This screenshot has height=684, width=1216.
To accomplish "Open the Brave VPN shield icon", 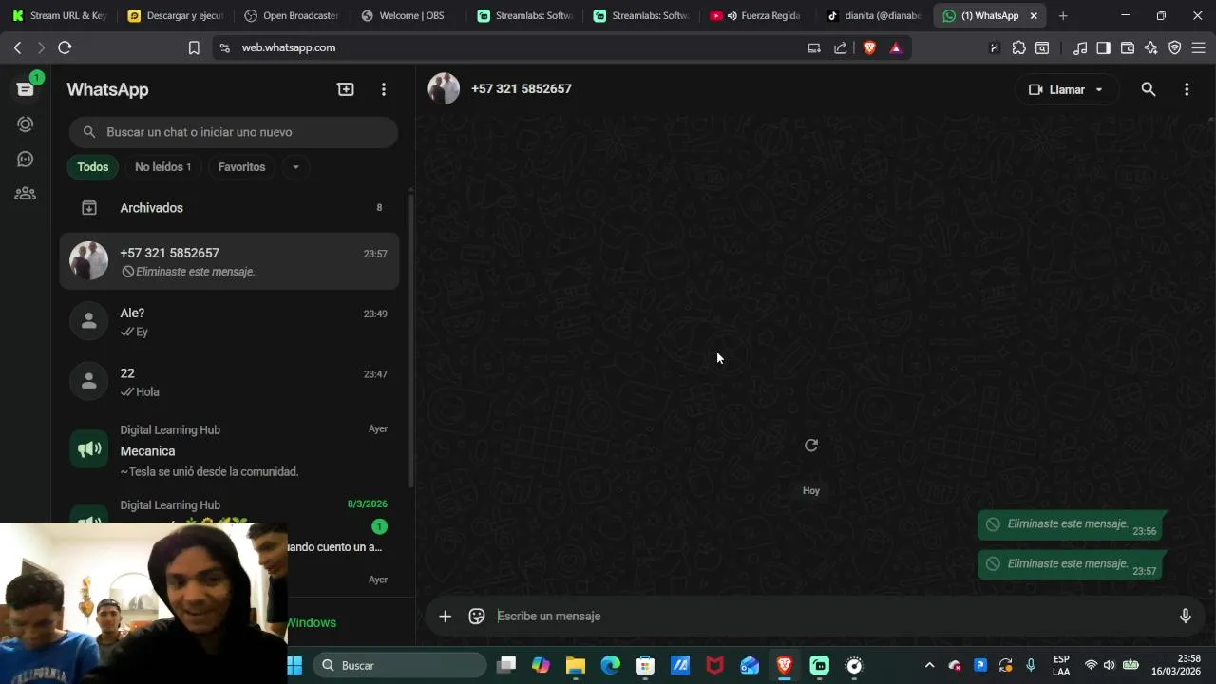I will [x=1175, y=47].
